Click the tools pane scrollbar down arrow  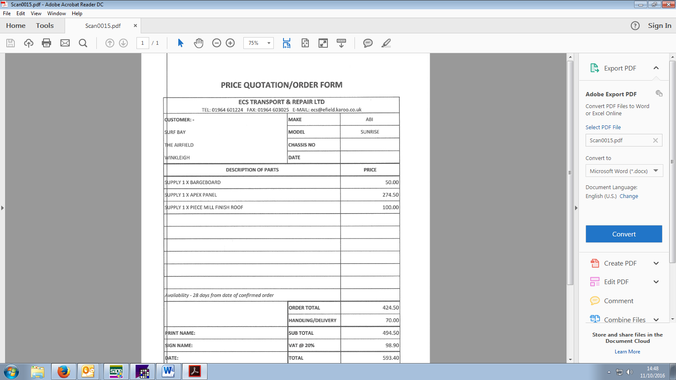(673, 319)
